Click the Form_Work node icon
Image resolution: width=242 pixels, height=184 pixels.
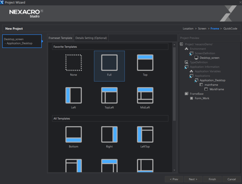point(191,98)
